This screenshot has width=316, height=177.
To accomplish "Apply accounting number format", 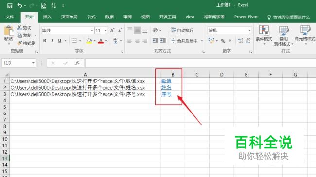I will click(211, 41).
